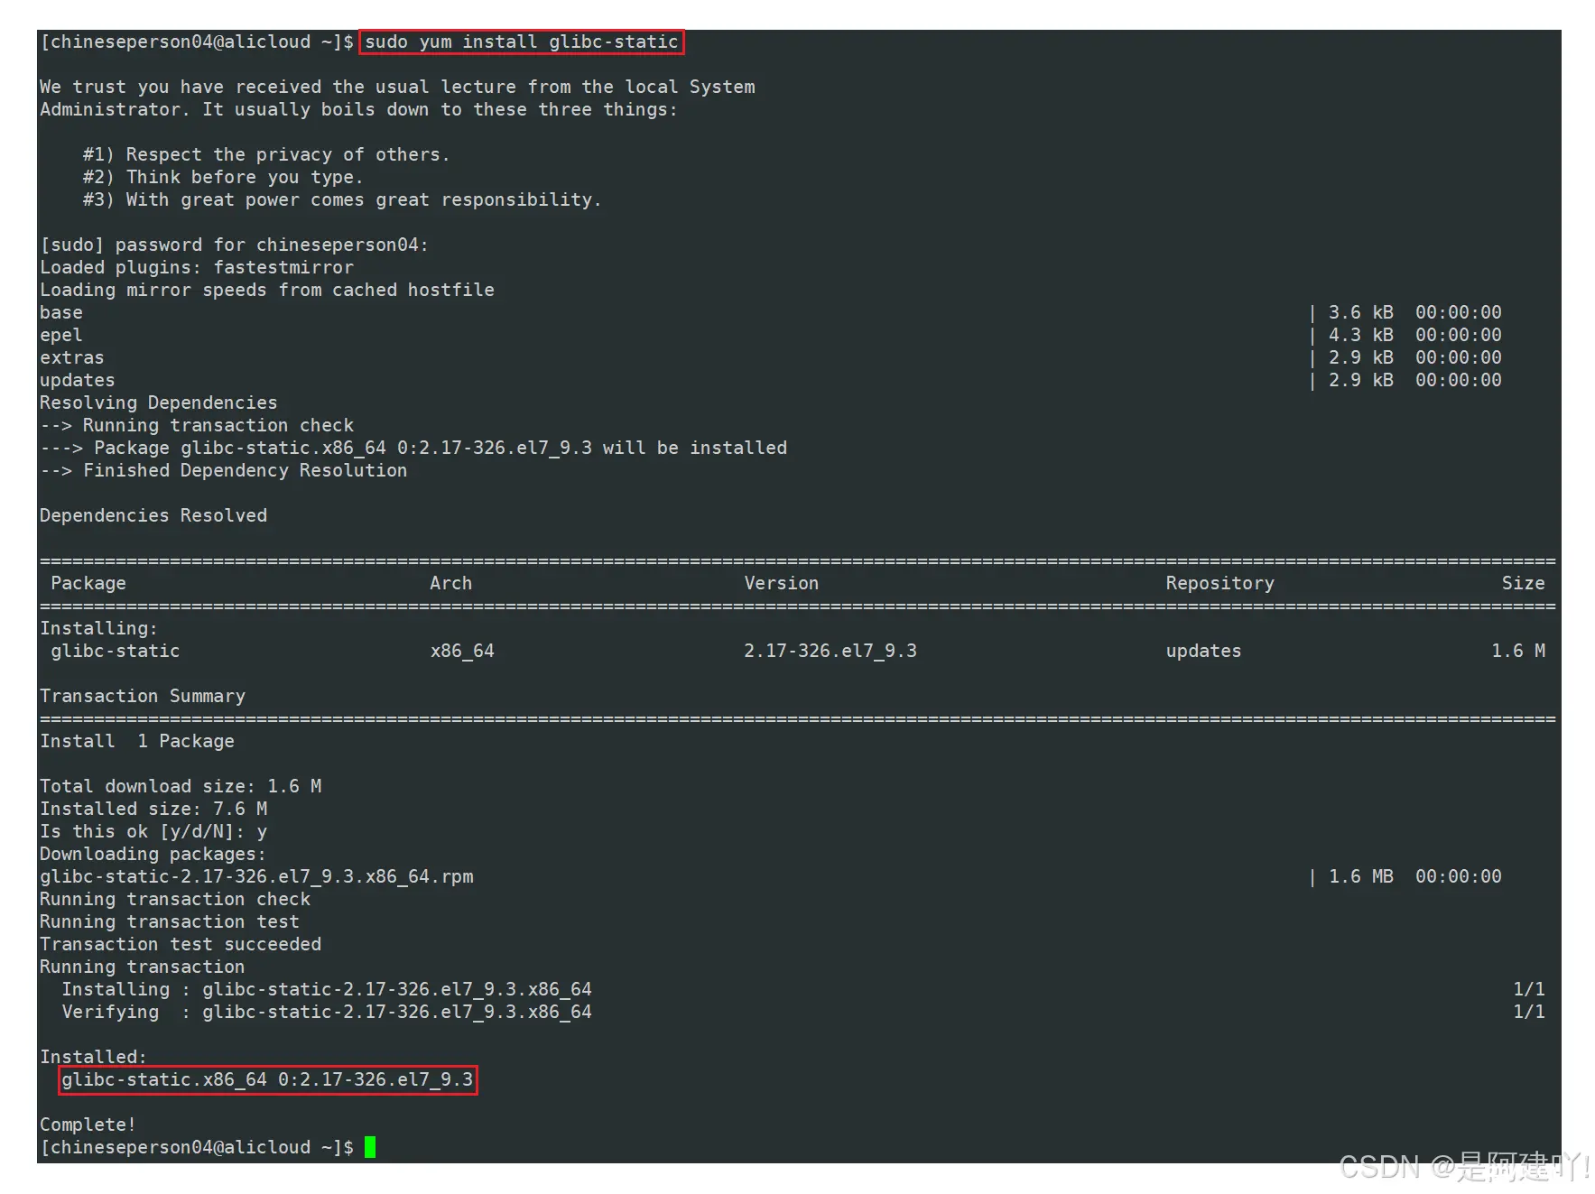Click '#3) With great power comes great responsibility.'
1595x1194 pixels.
(x=342, y=199)
